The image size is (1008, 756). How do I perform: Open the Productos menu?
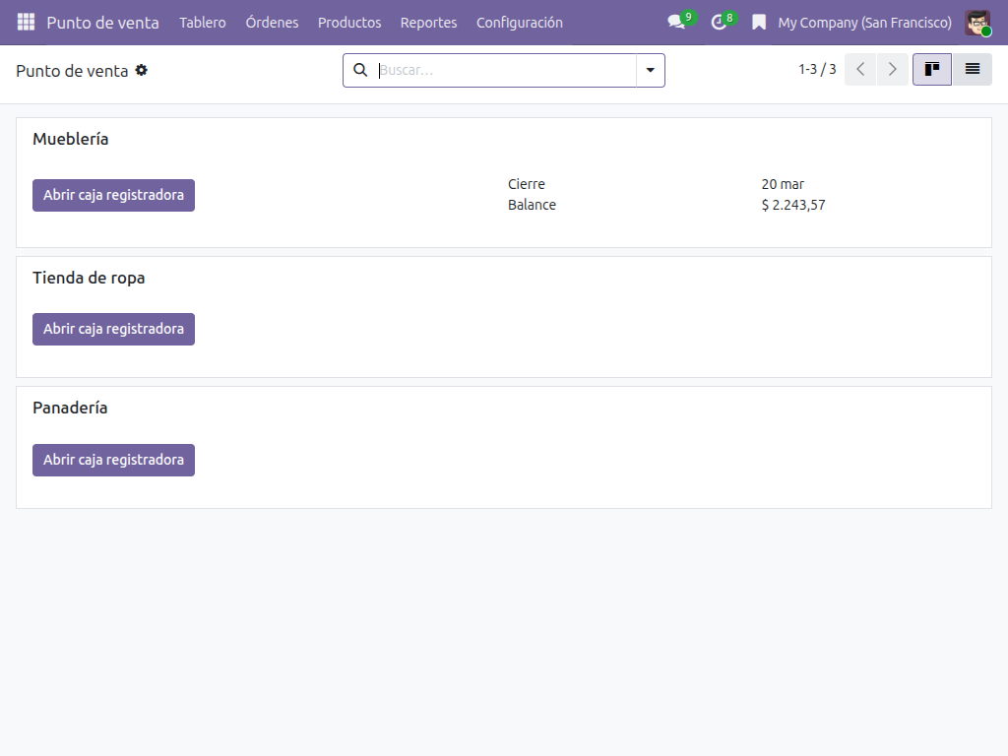click(349, 22)
